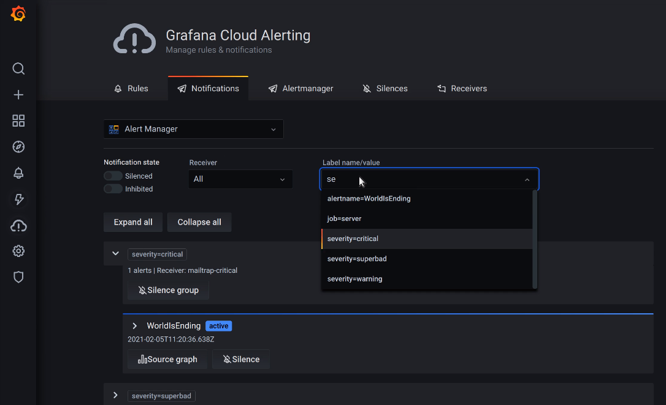This screenshot has width=666, height=405.
Task: Enable the Inhibited notification state toggle
Action: click(112, 188)
